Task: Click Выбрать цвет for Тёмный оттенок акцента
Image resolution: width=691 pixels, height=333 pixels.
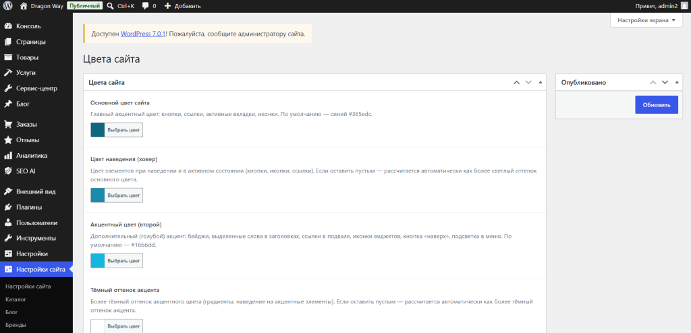Action: pyautogui.click(x=124, y=326)
